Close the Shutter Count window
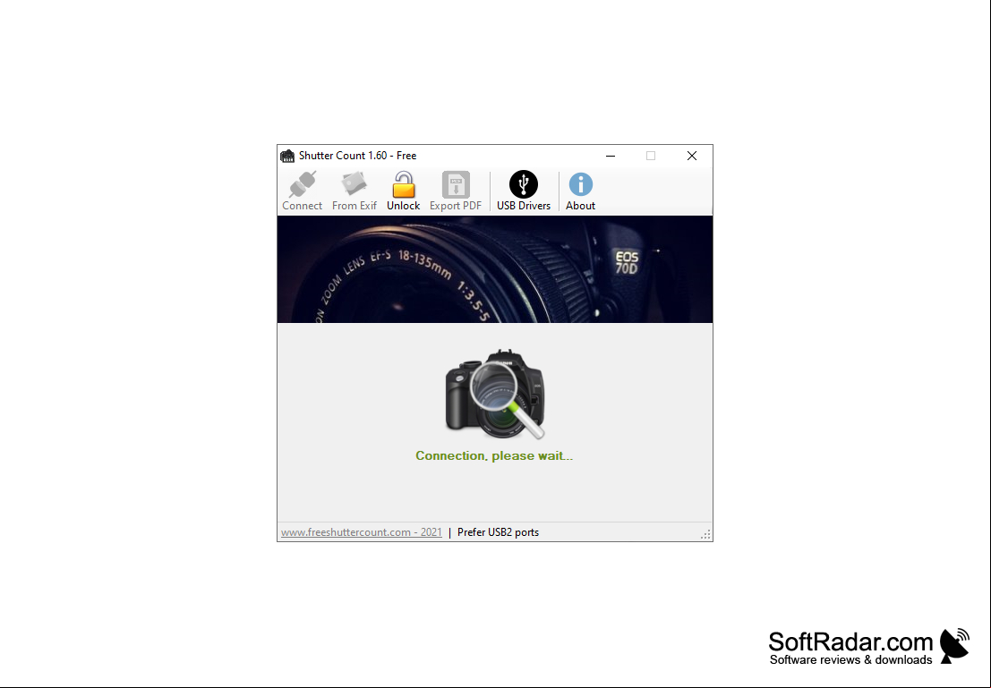This screenshot has width=991, height=688. [692, 156]
